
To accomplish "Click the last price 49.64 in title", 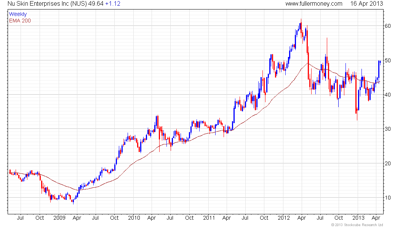I will pos(96,4).
